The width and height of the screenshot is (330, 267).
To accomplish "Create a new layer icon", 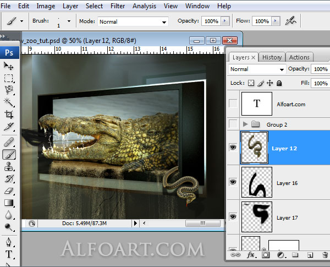I will click(x=310, y=255).
